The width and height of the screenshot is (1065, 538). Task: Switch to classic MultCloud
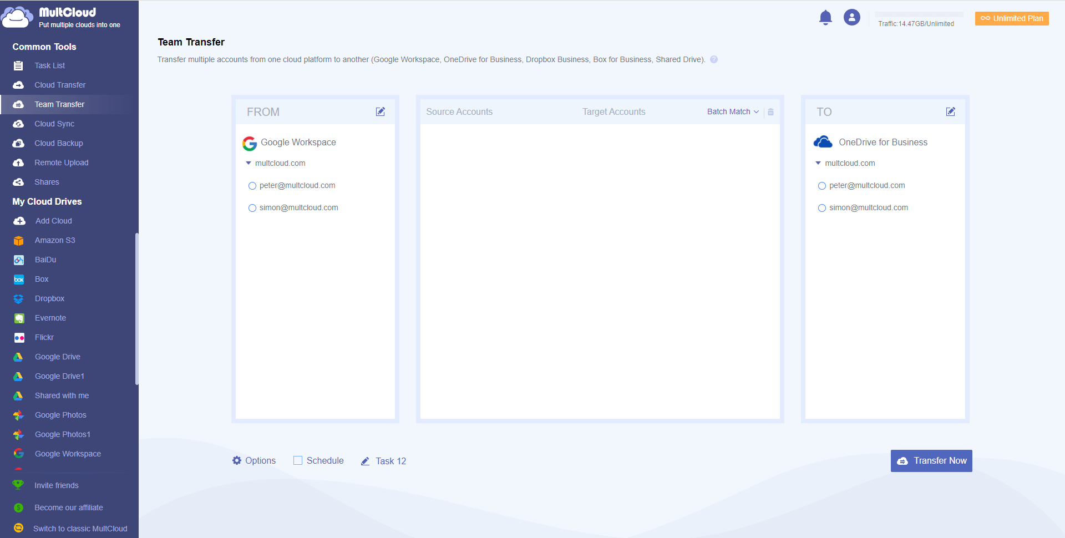[80, 529]
